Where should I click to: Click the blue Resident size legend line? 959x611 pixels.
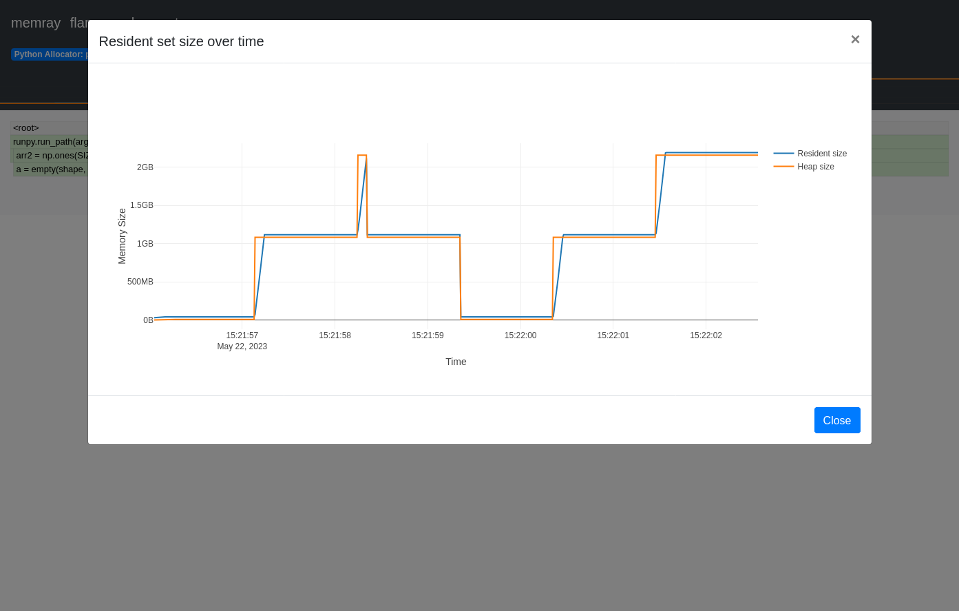tap(783, 154)
